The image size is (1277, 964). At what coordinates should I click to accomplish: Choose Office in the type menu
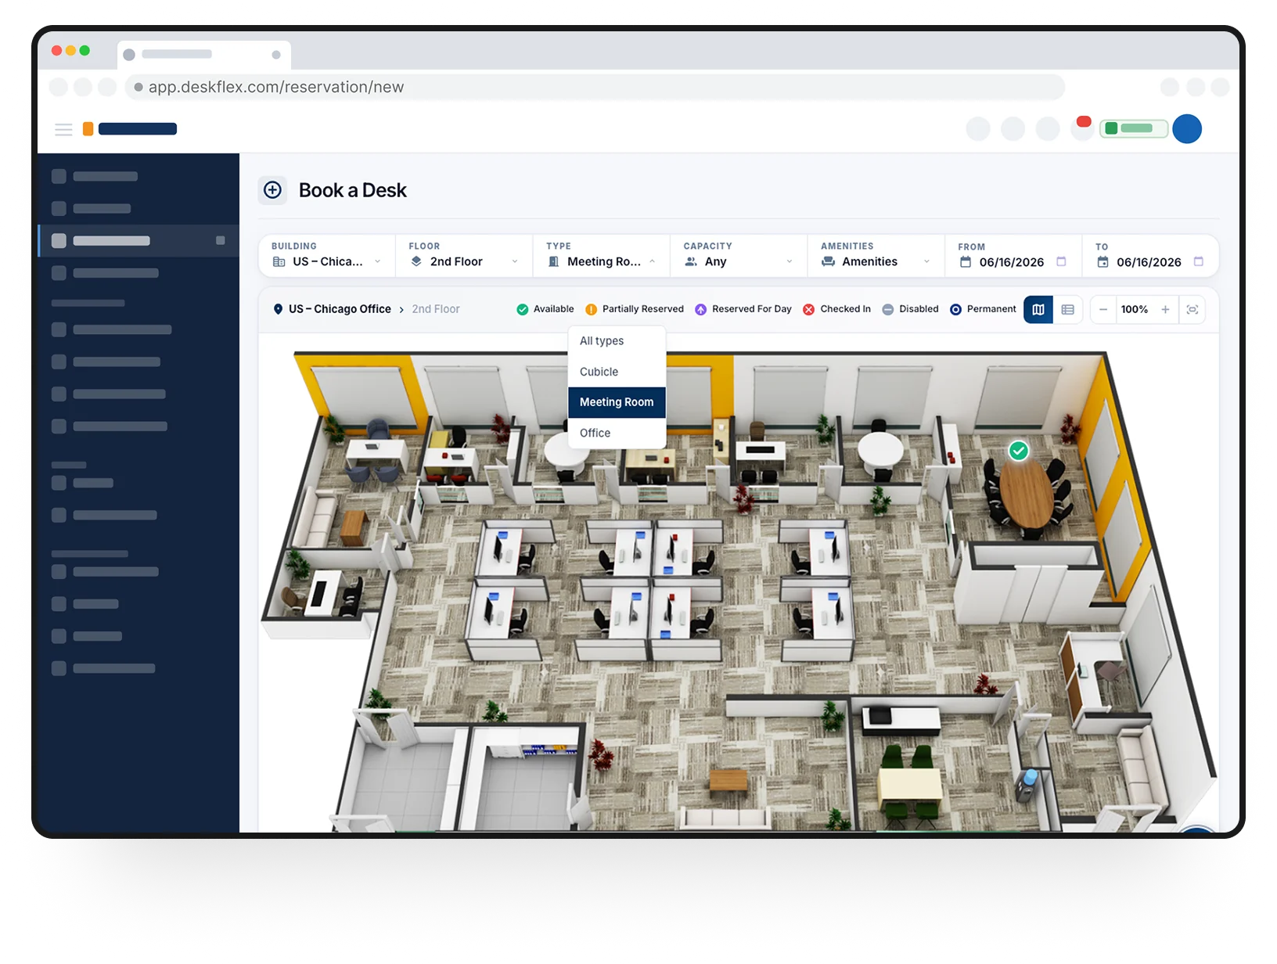click(617, 433)
